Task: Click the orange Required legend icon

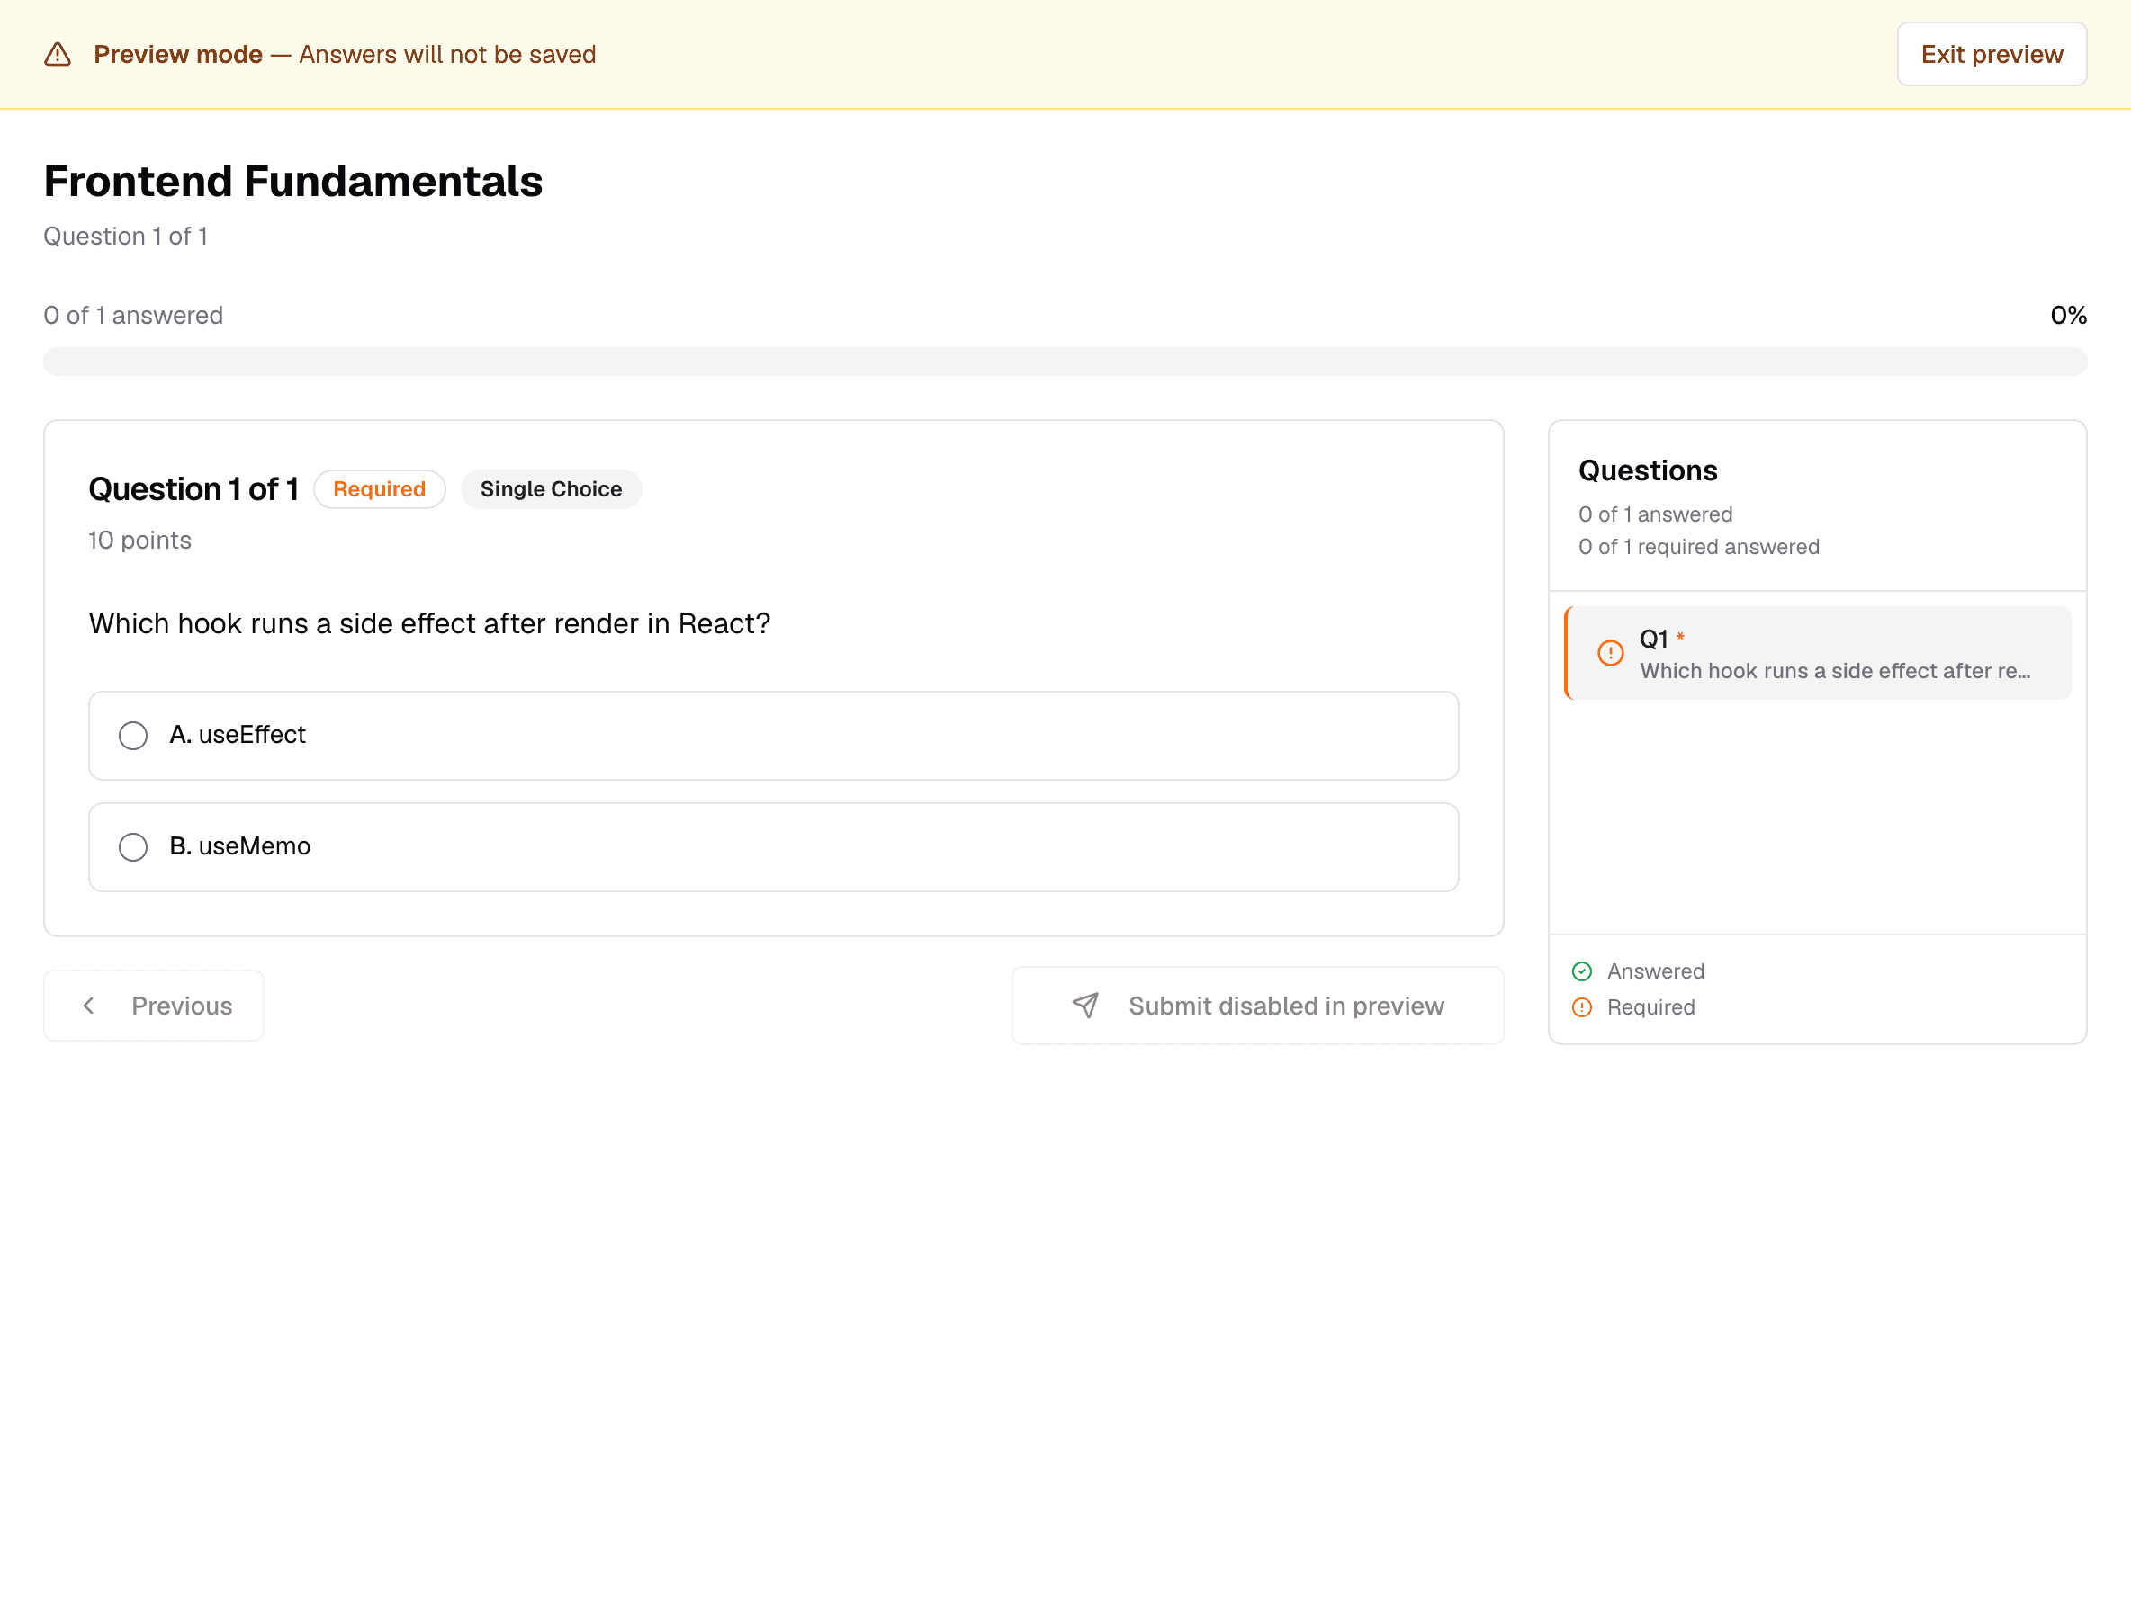Action: (1581, 1007)
